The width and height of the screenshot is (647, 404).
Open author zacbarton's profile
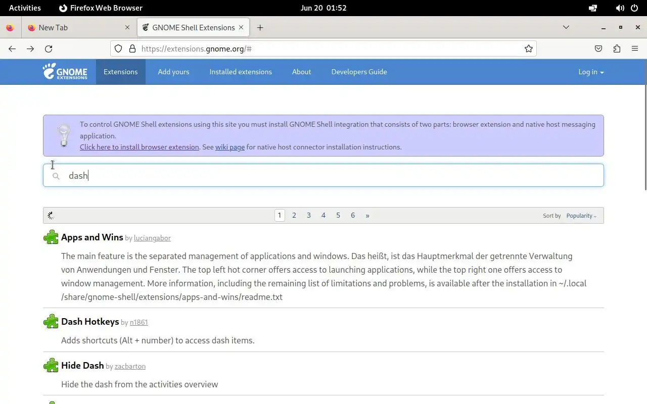pos(130,366)
